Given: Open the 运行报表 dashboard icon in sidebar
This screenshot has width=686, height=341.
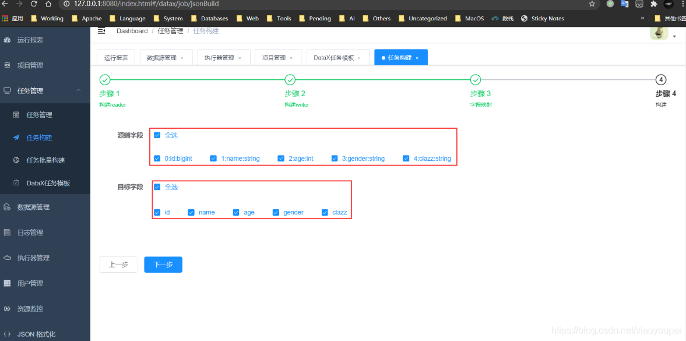Looking at the screenshot, I should pyautogui.click(x=7, y=40).
